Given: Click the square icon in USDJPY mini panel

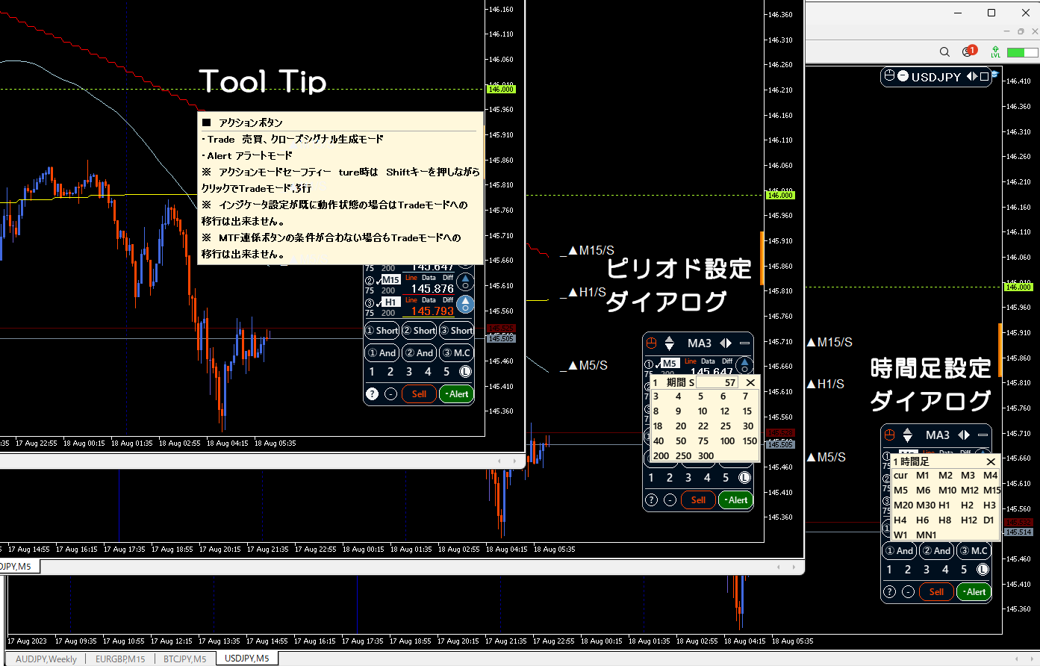Looking at the screenshot, I should click(984, 76).
